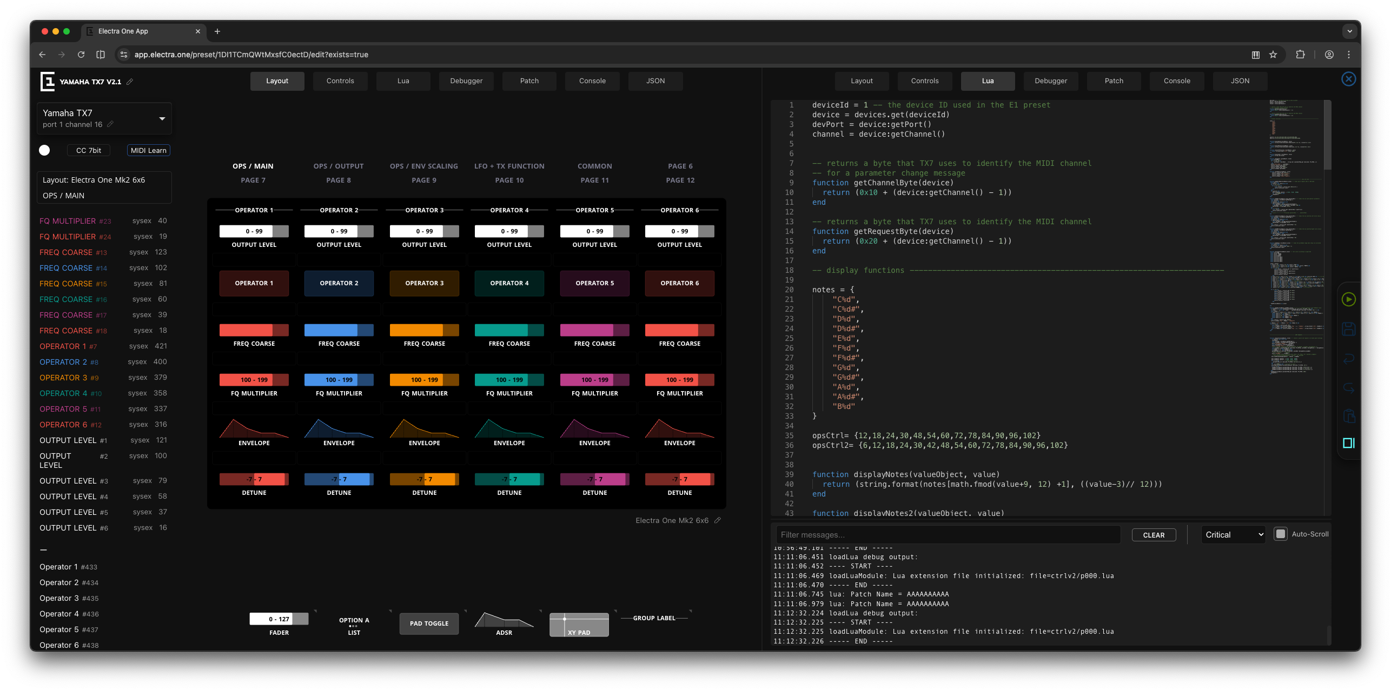Toggle the Auto-Scroll checkbox
Viewport: 1391px width, 691px height.
coord(1280,534)
